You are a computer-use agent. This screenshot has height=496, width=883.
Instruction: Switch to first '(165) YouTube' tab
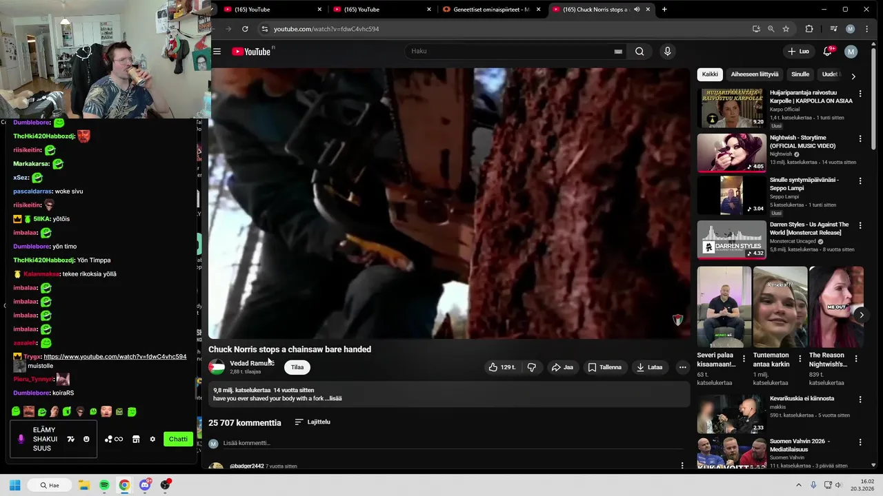click(273, 10)
